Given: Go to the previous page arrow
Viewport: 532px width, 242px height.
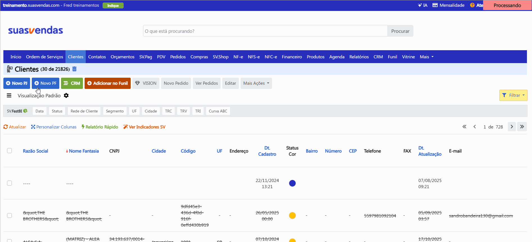Looking at the screenshot, I should 475,127.
